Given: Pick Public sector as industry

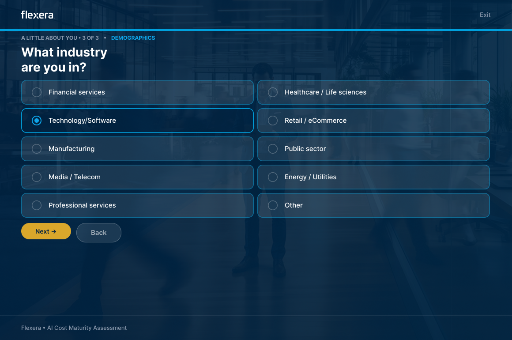Looking at the screenshot, I should 373,149.
